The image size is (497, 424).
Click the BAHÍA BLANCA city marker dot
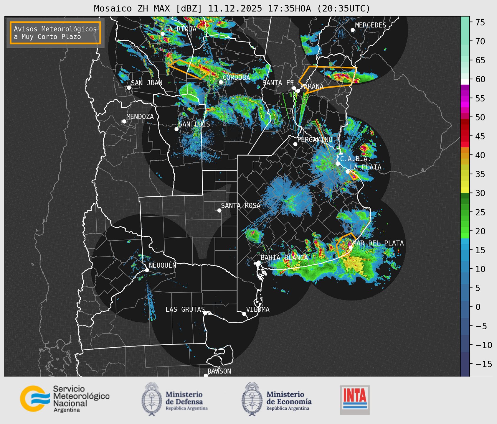[258, 262]
